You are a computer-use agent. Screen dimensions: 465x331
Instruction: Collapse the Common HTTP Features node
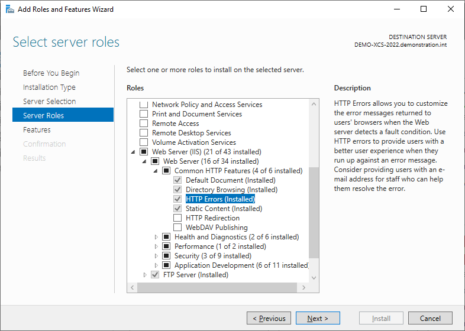(156, 171)
